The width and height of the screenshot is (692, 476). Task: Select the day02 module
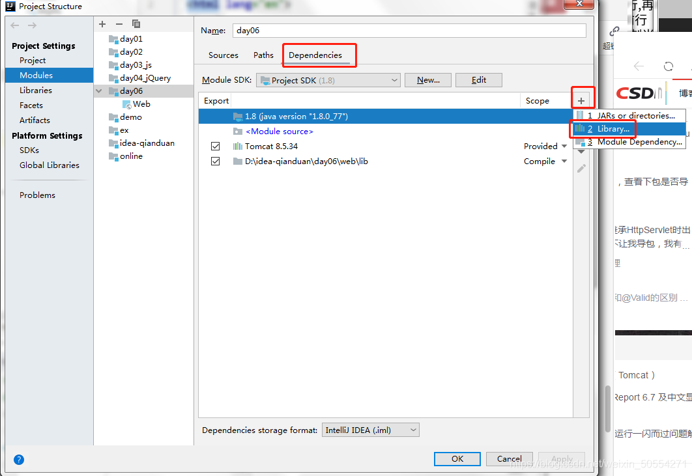click(131, 52)
